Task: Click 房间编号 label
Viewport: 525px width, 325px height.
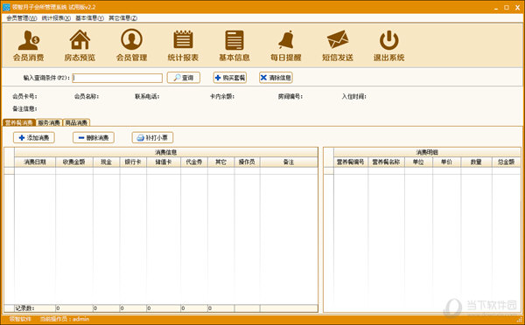Action: click(290, 97)
